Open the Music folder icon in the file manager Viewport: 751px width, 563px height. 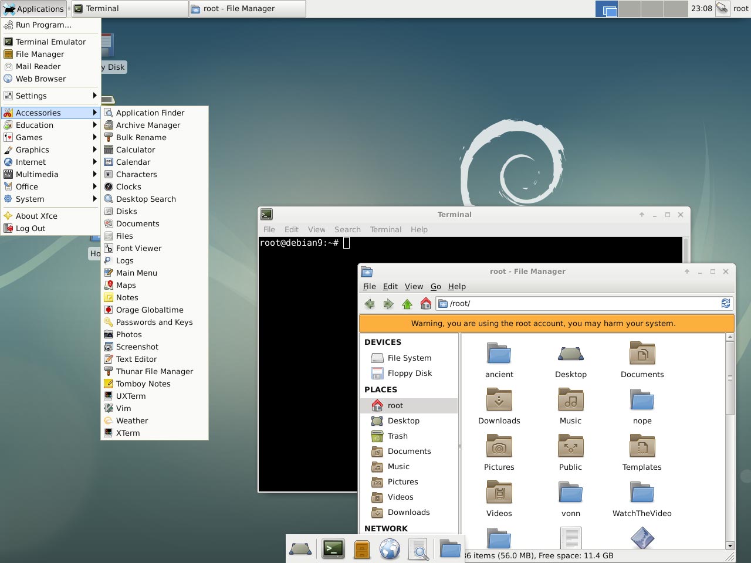click(x=570, y=401)
